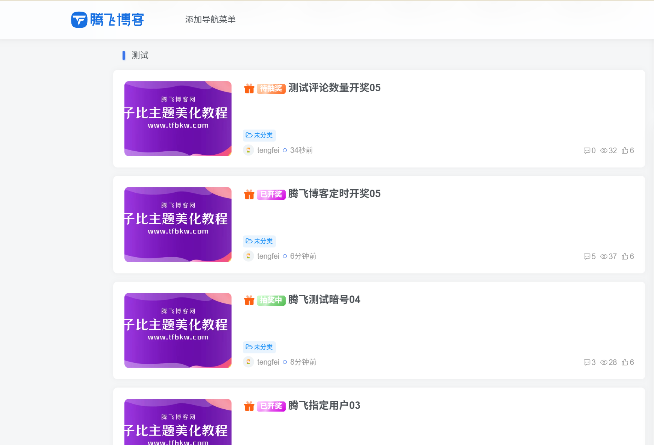Click the comment icon showing 3 comments
This screenshot has width=654, height=445.
(587, 362)
